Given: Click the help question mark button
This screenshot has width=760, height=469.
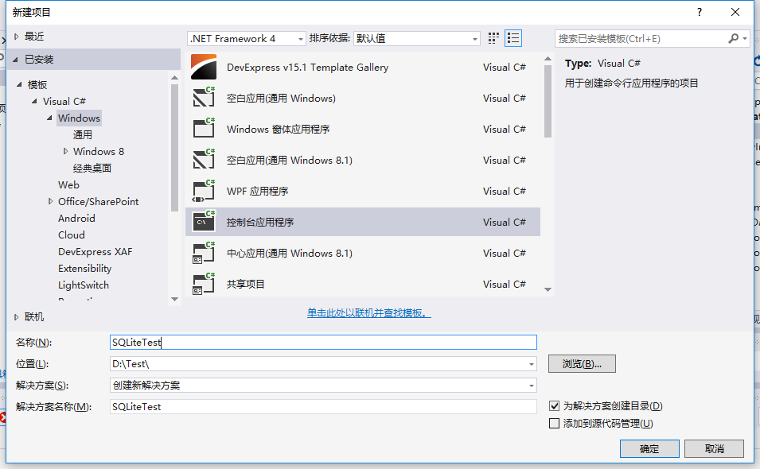Looking at the screenshot, I should 700,12.
